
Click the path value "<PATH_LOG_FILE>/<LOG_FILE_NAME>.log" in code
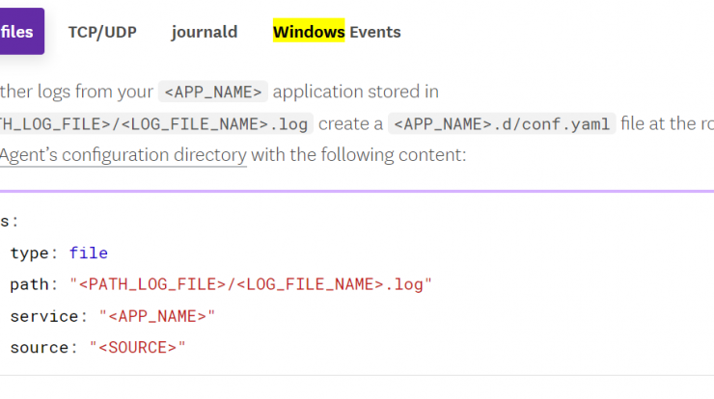pos(251,285)
